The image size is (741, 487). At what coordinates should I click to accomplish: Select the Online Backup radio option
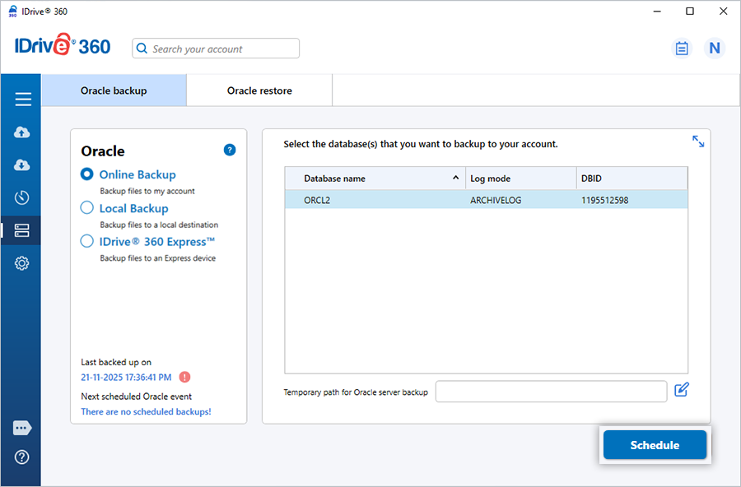(87, 174)
